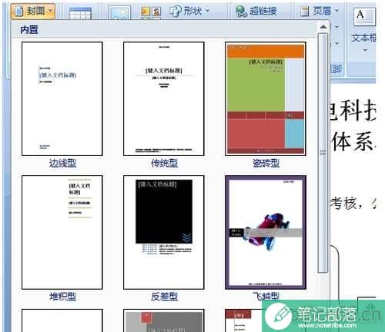Screen dimensions: 385x332
Task: Select the 堆积型 cover thumbnail
Action: (62, 232)
